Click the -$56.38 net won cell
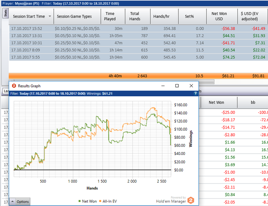This screenshot has width=268, height=206. pos(228,29)
